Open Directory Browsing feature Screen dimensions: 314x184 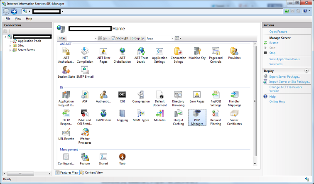pos(178,99)
